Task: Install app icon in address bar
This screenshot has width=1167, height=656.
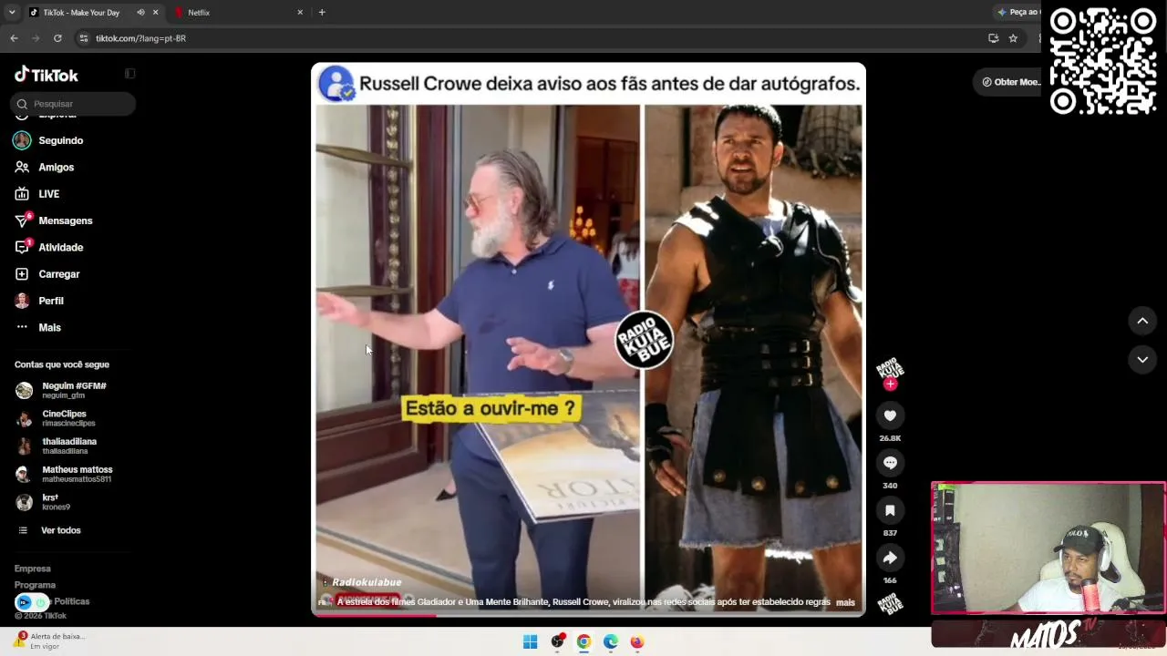Action: coord(993,38)
